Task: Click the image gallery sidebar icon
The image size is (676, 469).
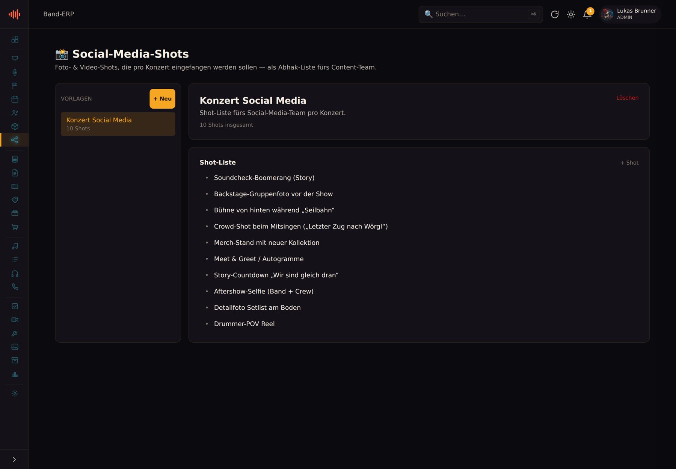Action: tap(15, 347)
